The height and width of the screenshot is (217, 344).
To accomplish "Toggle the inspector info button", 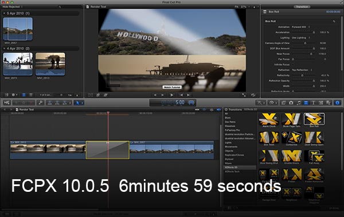I will [x=338, y=102].
